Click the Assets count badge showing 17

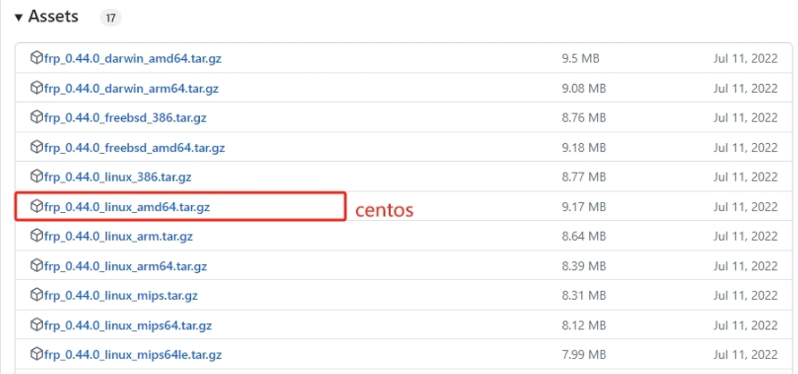tap(110, 18)
